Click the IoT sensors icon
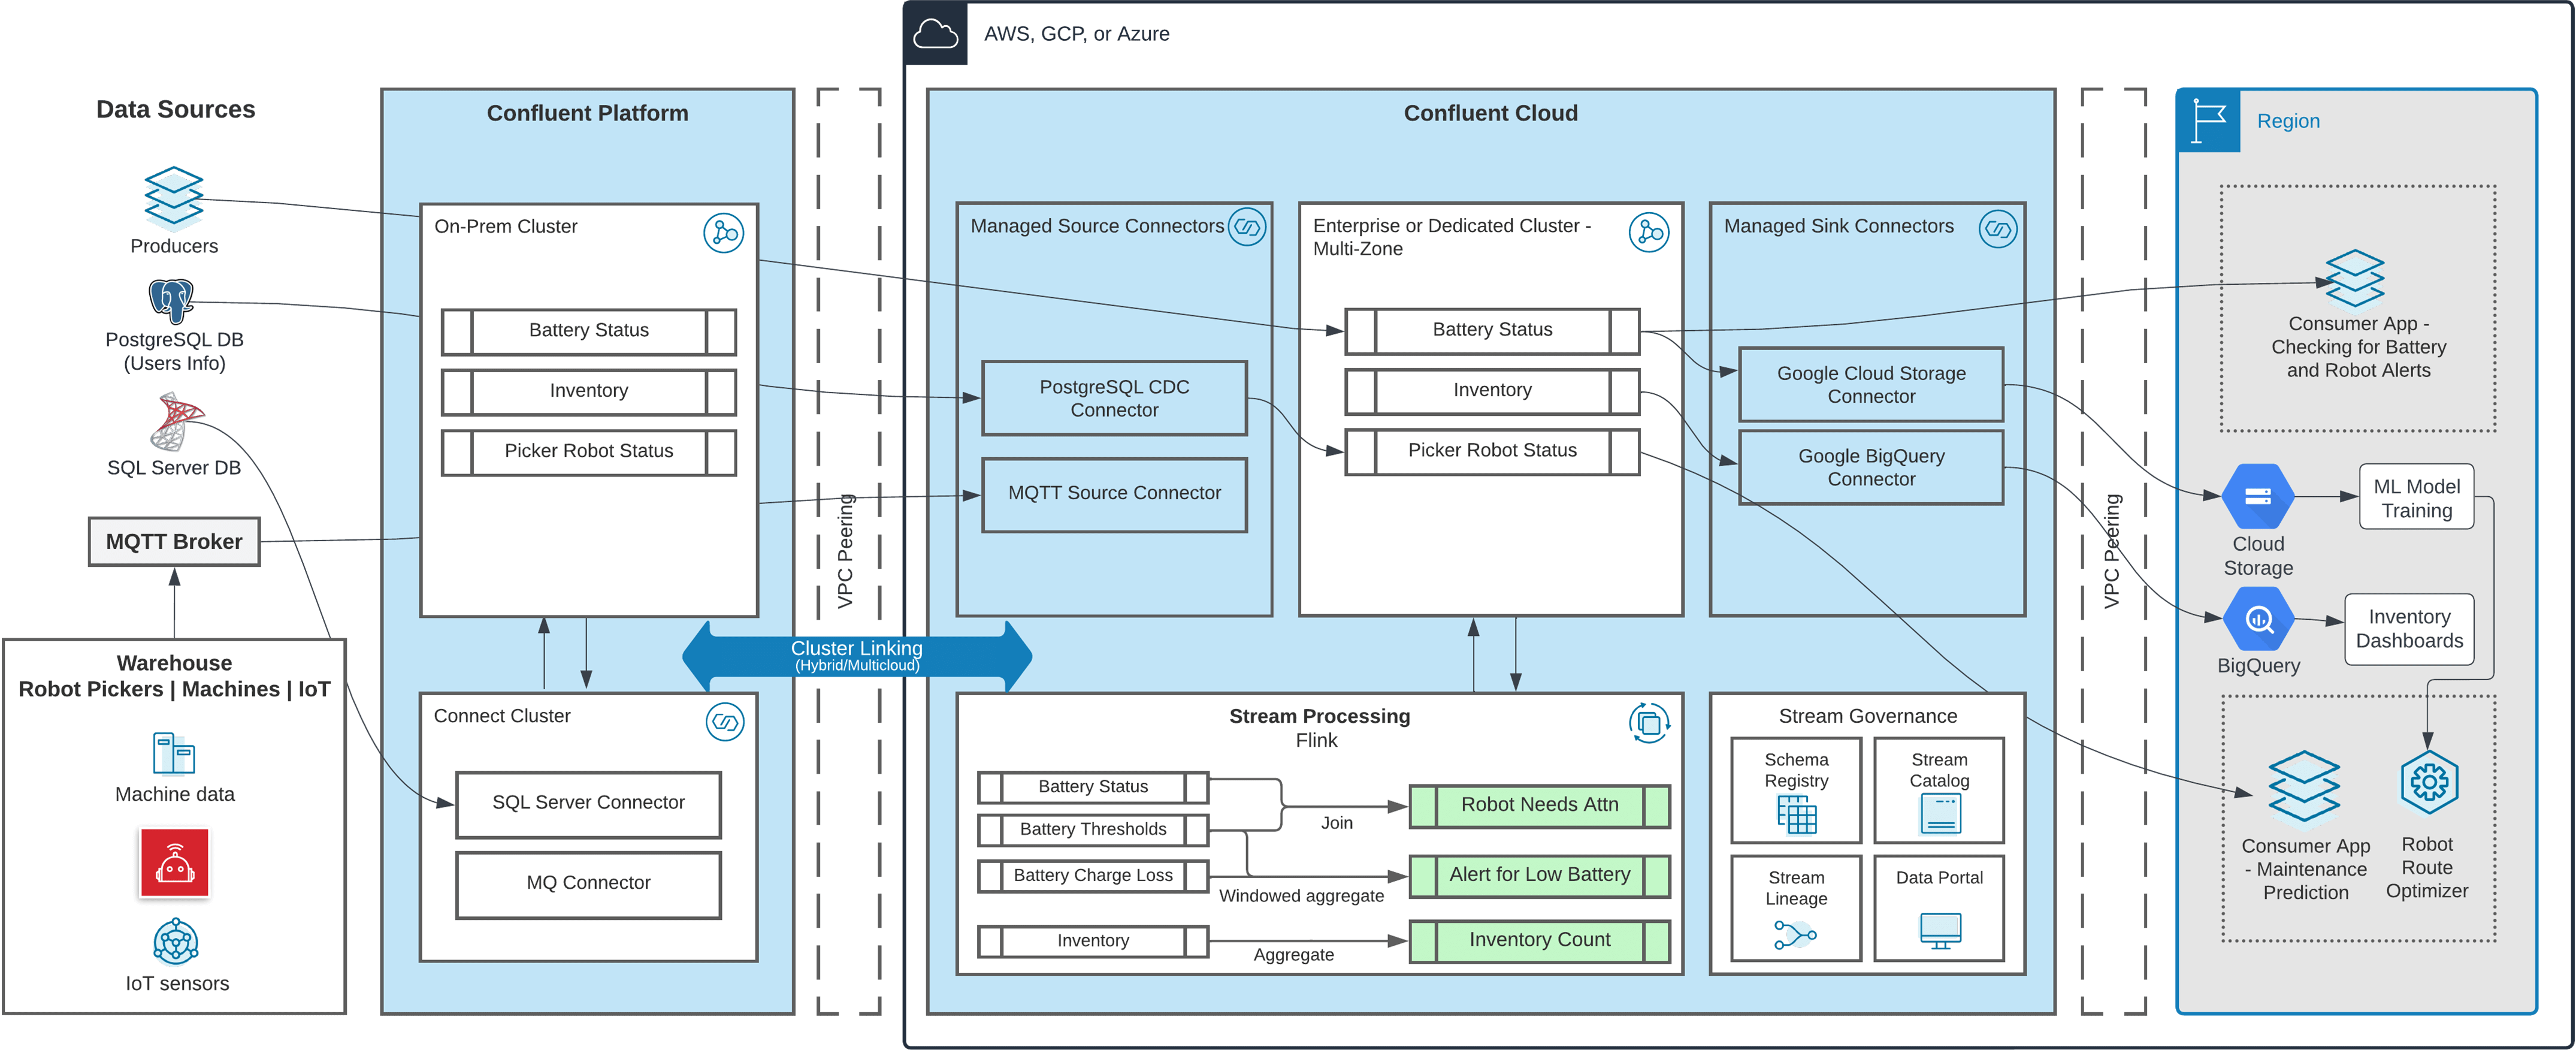Screen dimensions: 2576x1050 (176, 941)
